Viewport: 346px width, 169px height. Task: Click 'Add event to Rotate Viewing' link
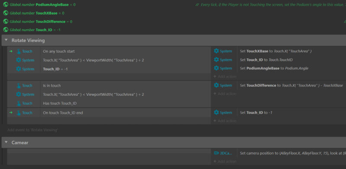pyautogui.click(x=33, y=130)
